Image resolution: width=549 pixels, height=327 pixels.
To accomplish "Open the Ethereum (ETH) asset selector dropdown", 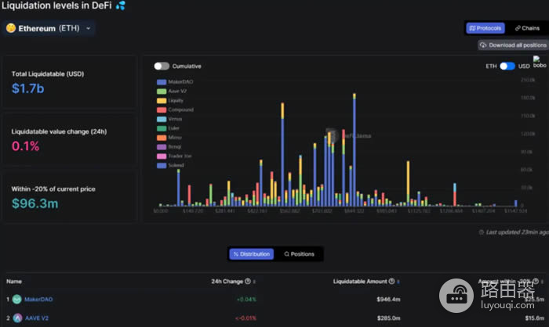I will 49,28.
